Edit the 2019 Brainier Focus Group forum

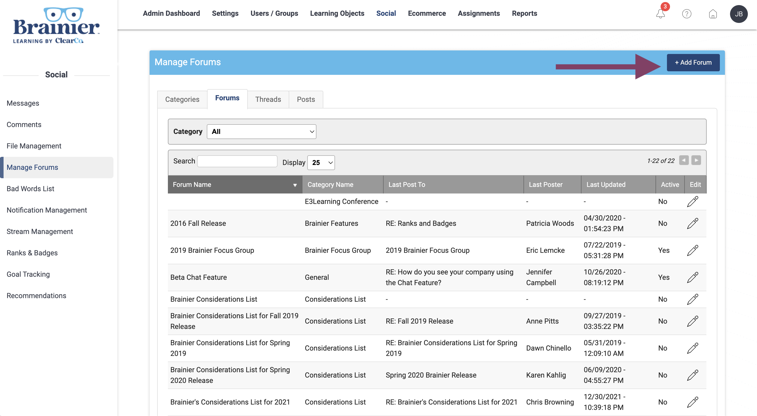point(692,250)
